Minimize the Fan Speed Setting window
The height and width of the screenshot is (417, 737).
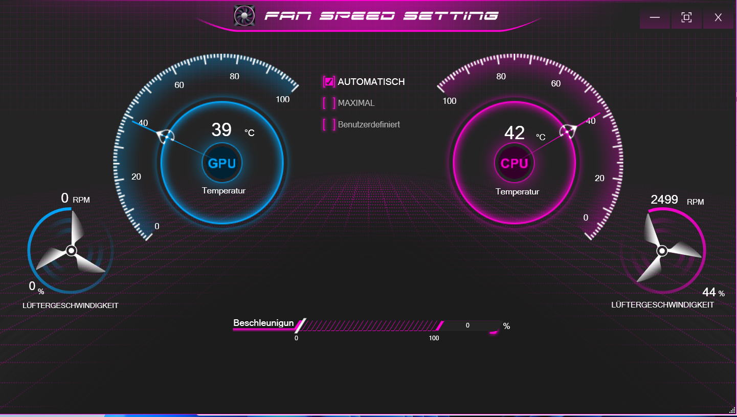655,18
